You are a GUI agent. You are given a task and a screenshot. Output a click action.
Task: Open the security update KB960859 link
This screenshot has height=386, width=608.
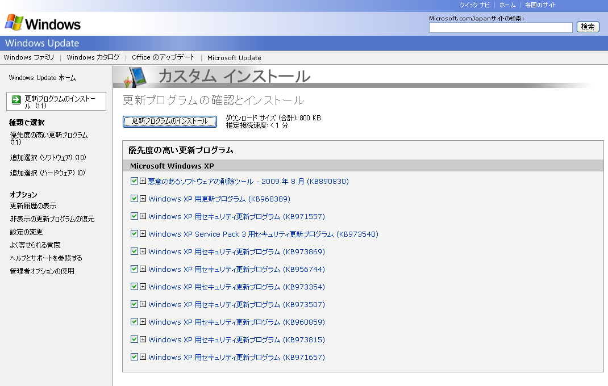point(236,322)
